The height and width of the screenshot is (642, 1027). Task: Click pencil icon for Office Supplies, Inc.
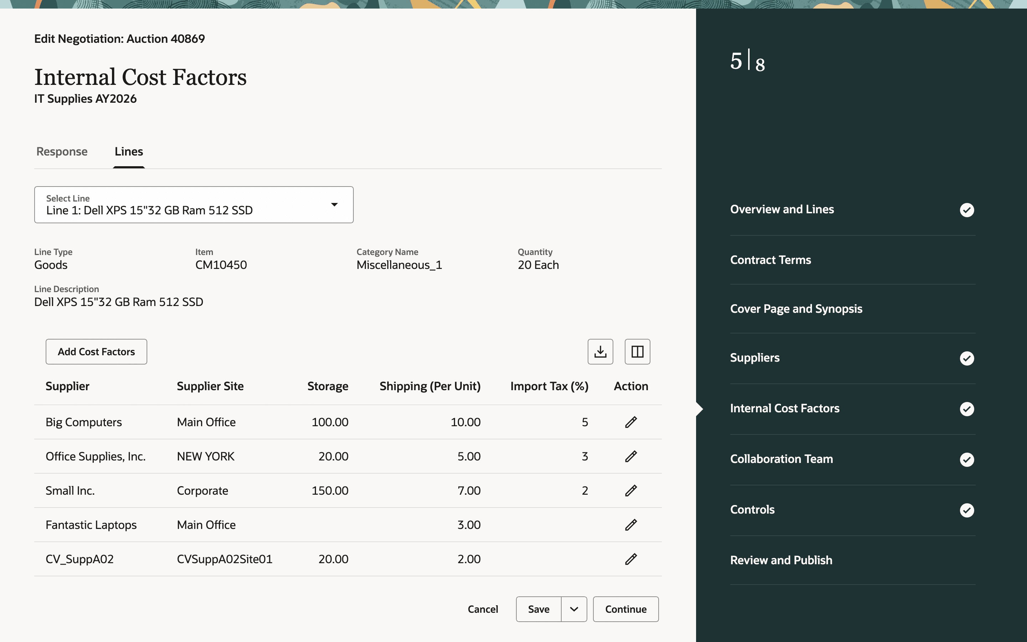(630, 457)
